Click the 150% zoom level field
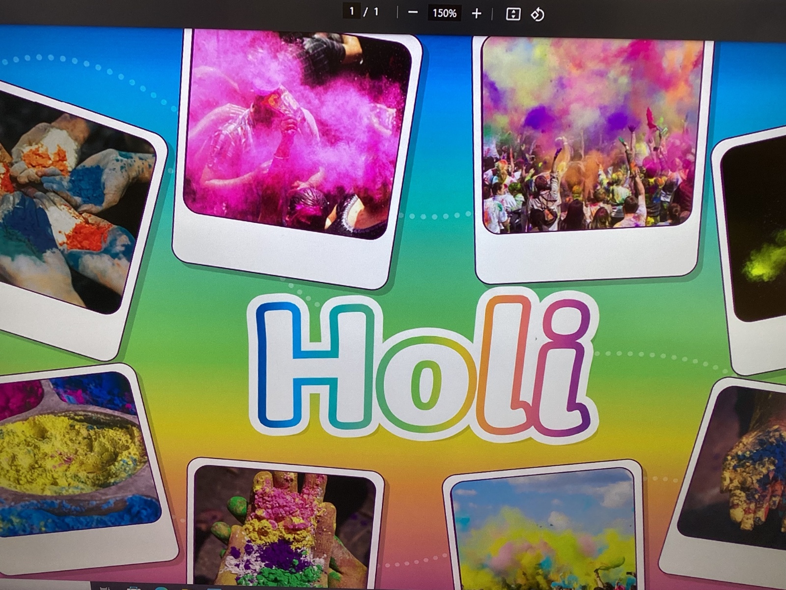This screenshot has height=590, width=786. click(444, 13)
